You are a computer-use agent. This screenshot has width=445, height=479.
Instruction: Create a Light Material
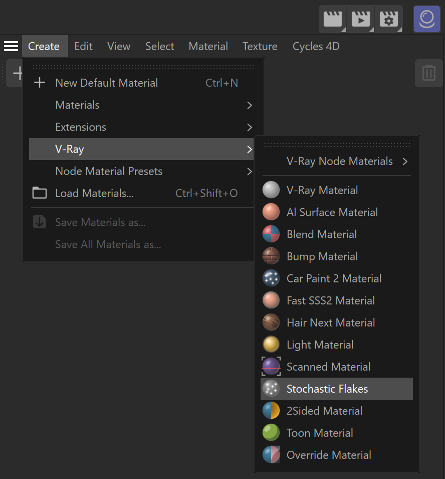[x=337, y=344]
